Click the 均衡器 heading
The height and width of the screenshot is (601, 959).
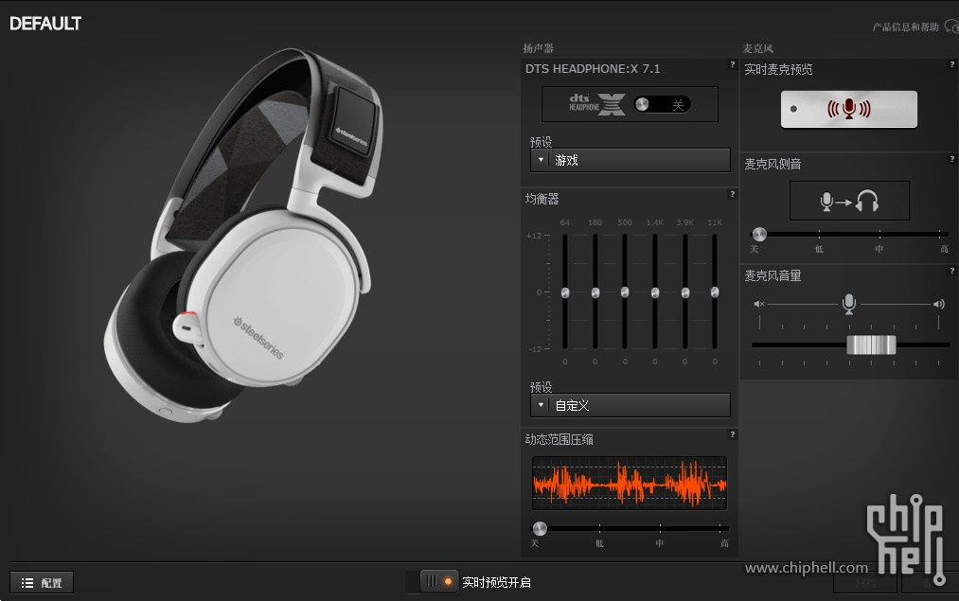(542, 199)
